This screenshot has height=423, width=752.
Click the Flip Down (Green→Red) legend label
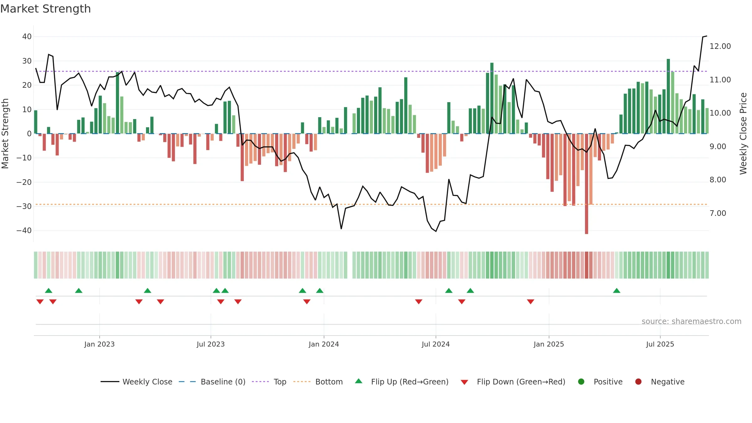[x=521, y=382]
